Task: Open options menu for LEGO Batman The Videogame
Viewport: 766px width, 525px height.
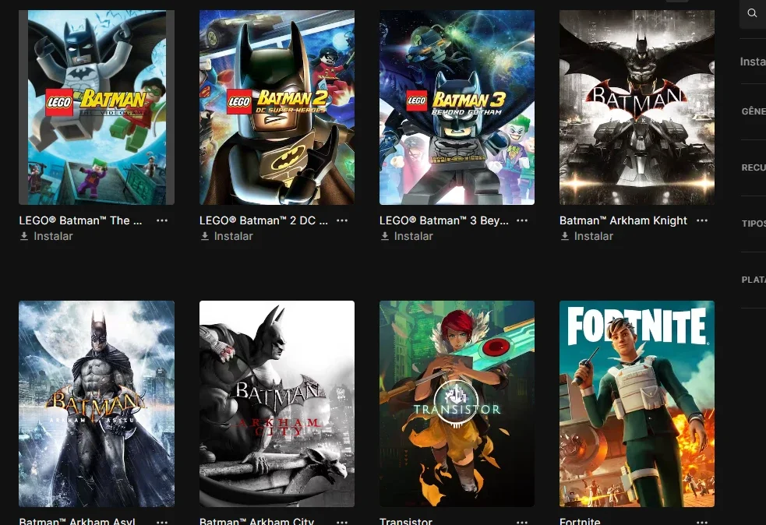Action: pos(162,220)
